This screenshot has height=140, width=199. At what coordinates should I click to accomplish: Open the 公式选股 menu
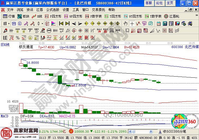53,10
